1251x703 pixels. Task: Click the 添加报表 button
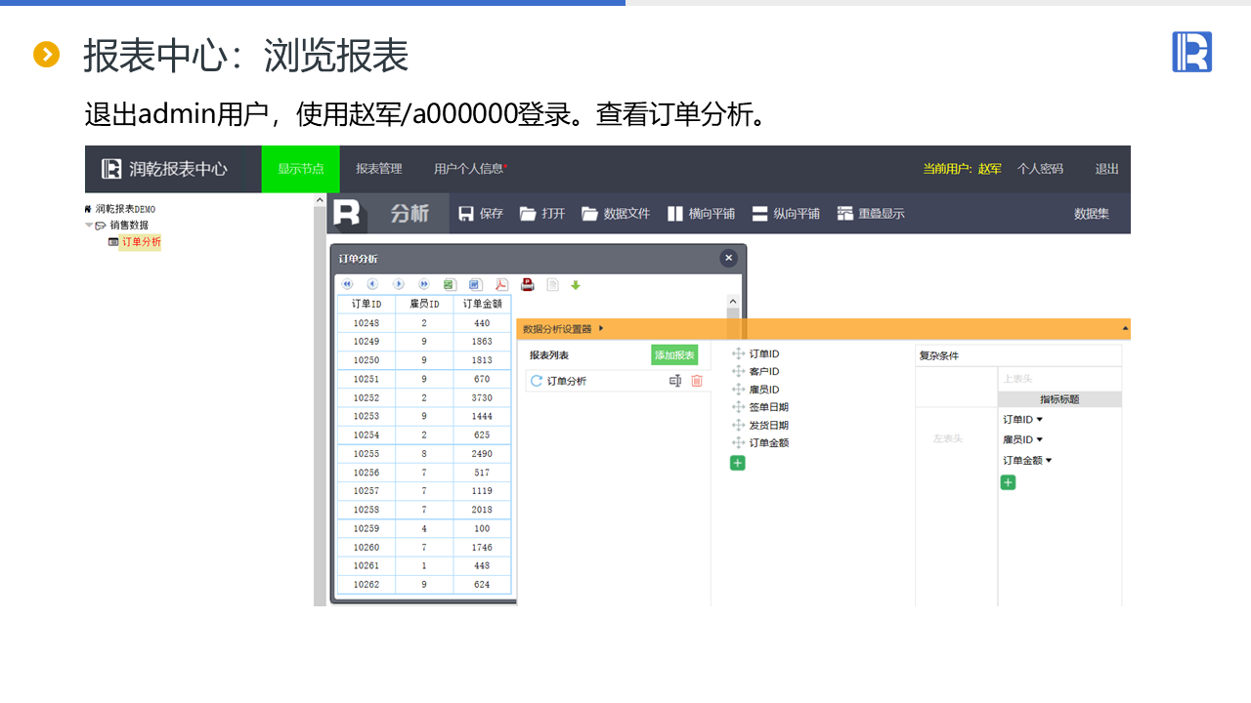pos(674,355)
